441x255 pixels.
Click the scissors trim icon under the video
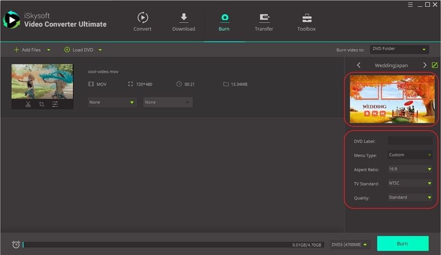pos(28,104)
